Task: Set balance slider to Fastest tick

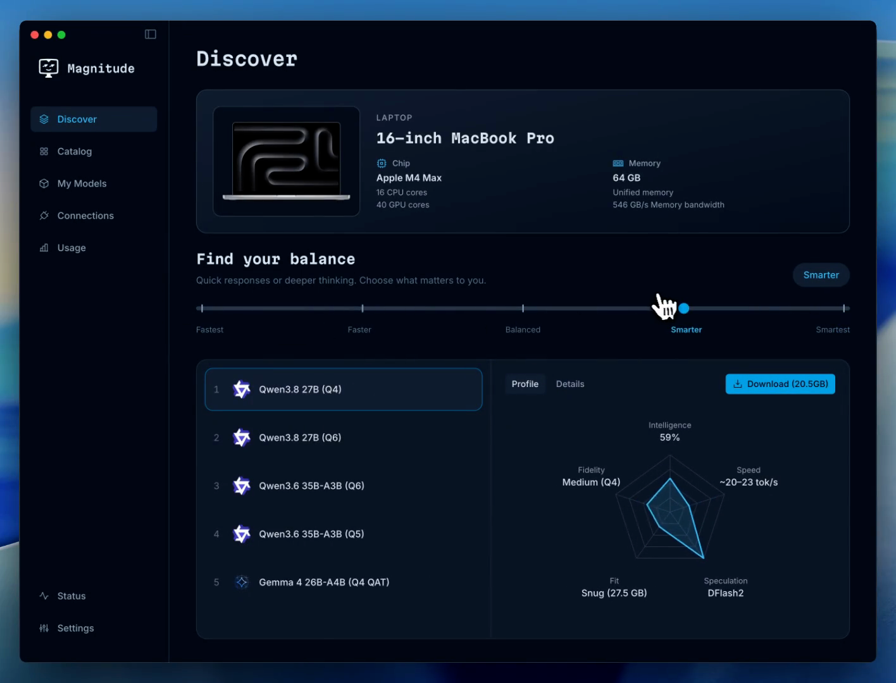Action: 202,309
